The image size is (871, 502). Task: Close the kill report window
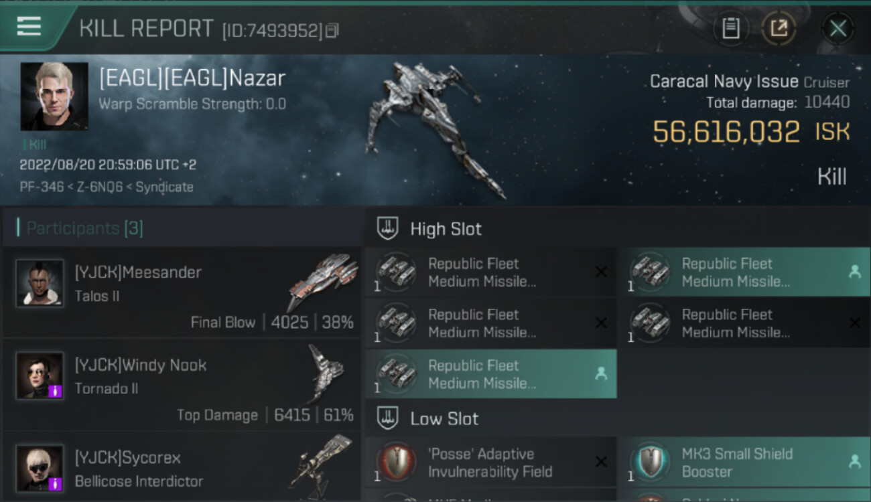(837, 28)
